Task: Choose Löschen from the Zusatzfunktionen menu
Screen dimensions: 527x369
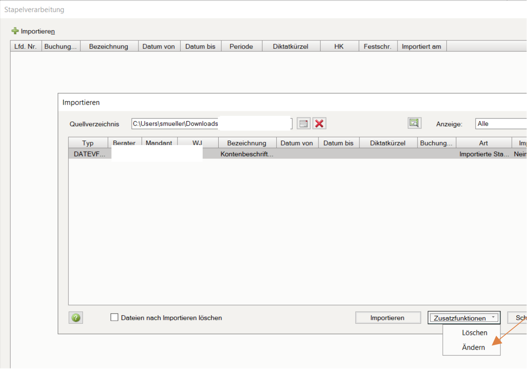Action: (x=474, y=333)
